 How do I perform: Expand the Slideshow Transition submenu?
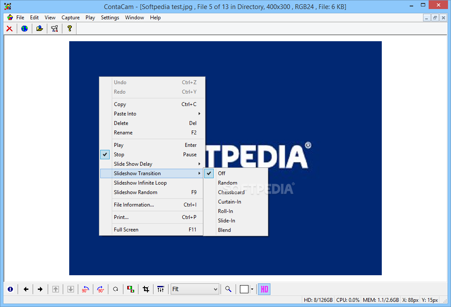(x=152, y=173)
